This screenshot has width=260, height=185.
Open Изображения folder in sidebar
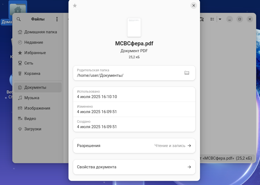click(38, 108)
